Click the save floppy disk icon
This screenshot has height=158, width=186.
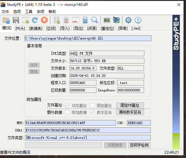pos(16,20)
